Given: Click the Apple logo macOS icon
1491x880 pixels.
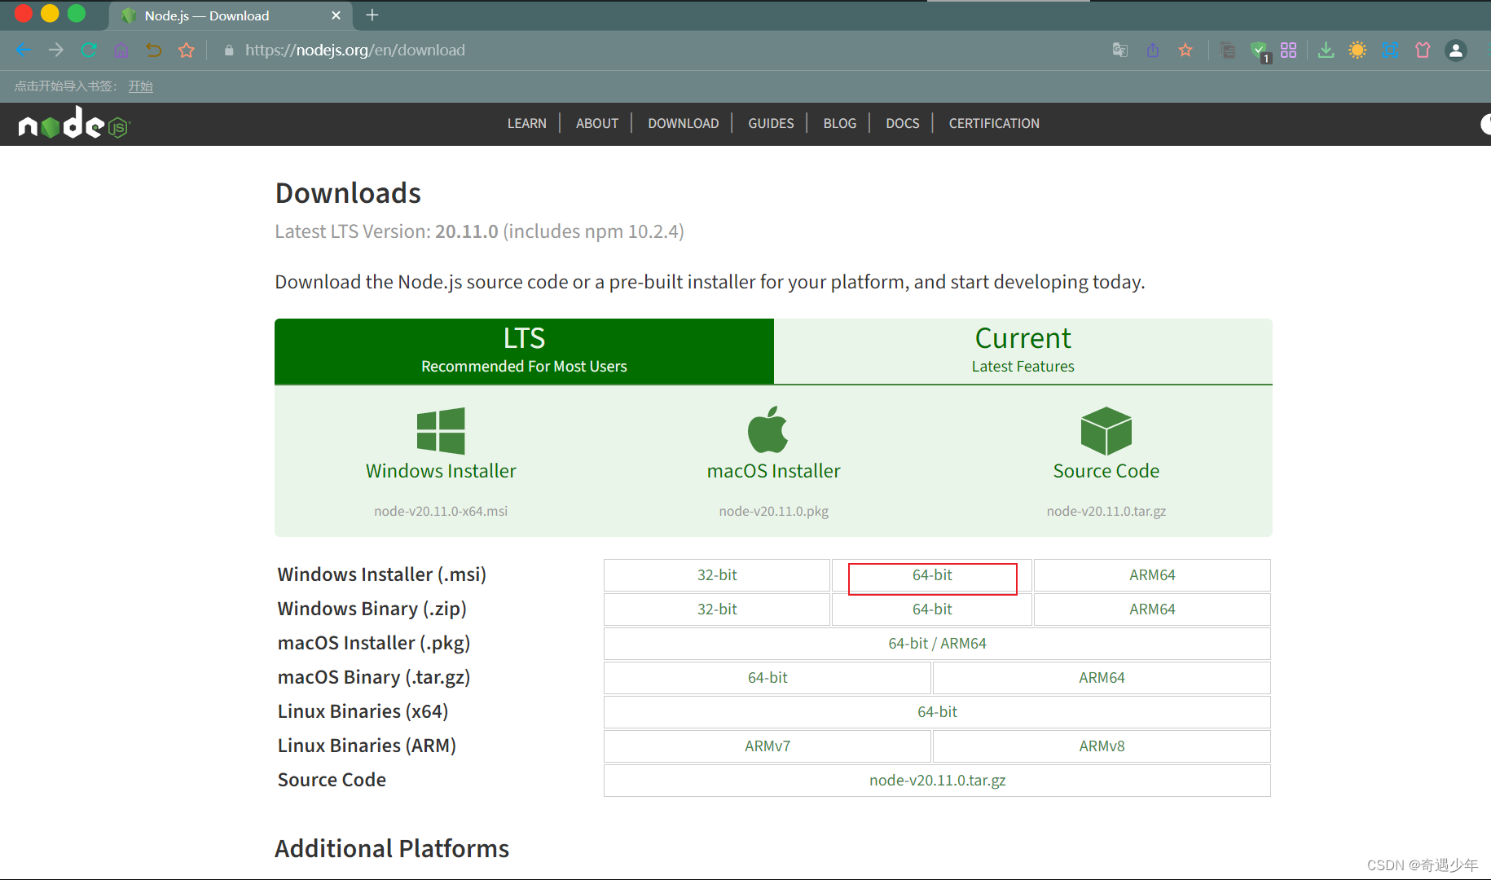Looking at the screenshot, I should [x=768, y=429].
